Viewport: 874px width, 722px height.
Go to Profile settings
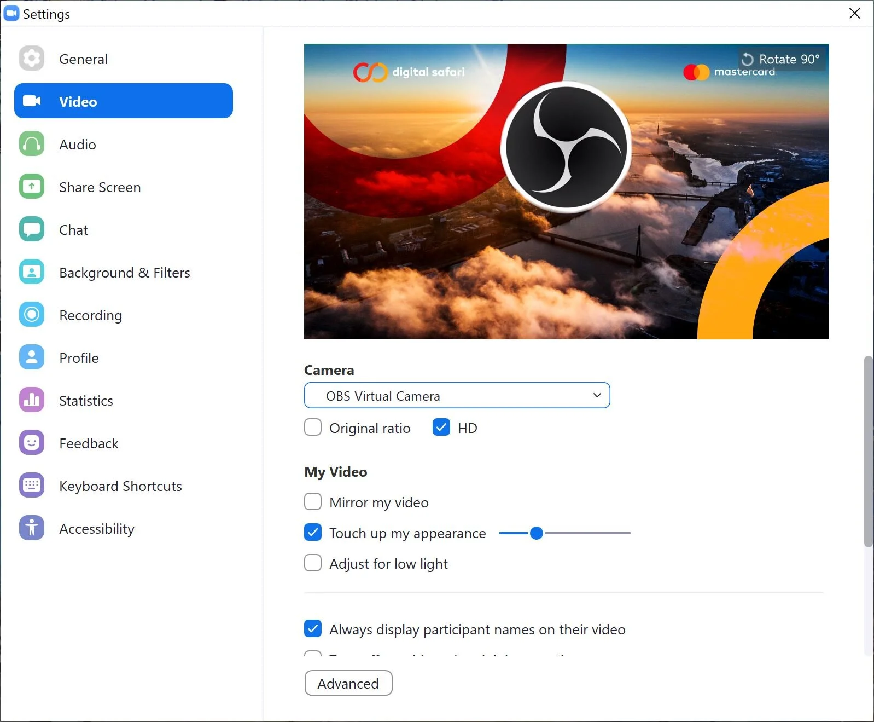click(x=124, y=357)
